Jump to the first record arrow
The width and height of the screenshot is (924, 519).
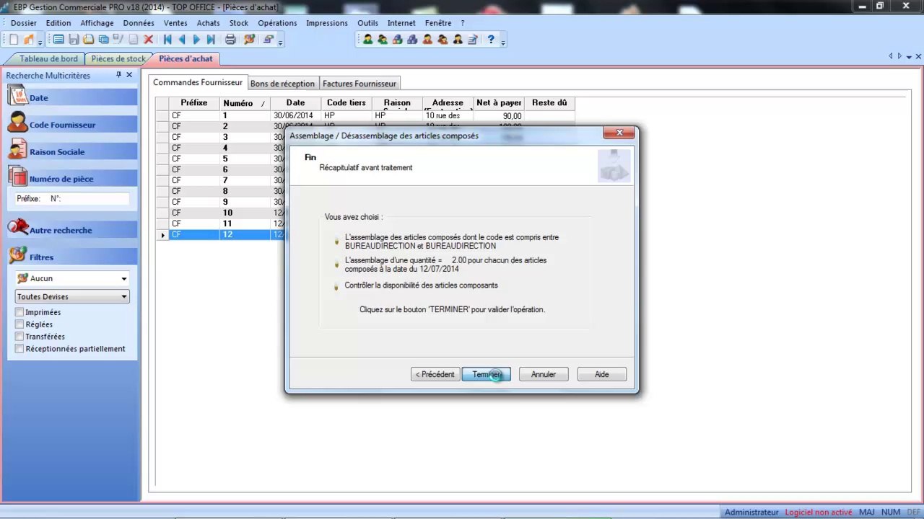tap(167, 40)
